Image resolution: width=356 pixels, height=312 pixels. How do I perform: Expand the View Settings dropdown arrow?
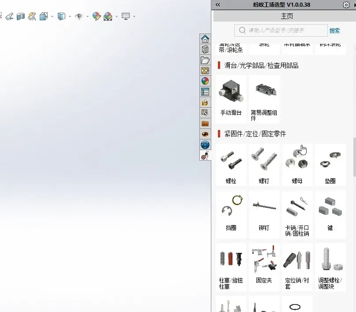(134, 16)
